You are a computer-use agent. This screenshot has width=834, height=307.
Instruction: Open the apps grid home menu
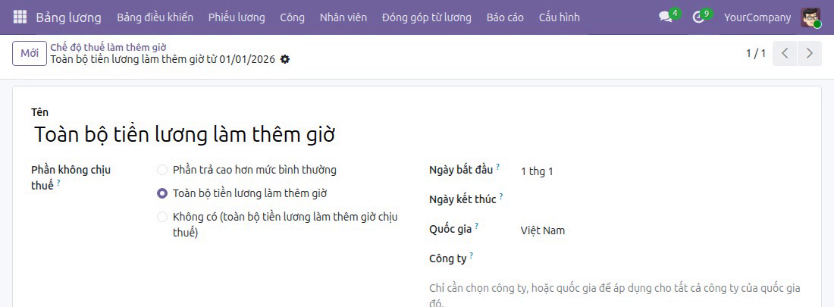coord(20,17)
